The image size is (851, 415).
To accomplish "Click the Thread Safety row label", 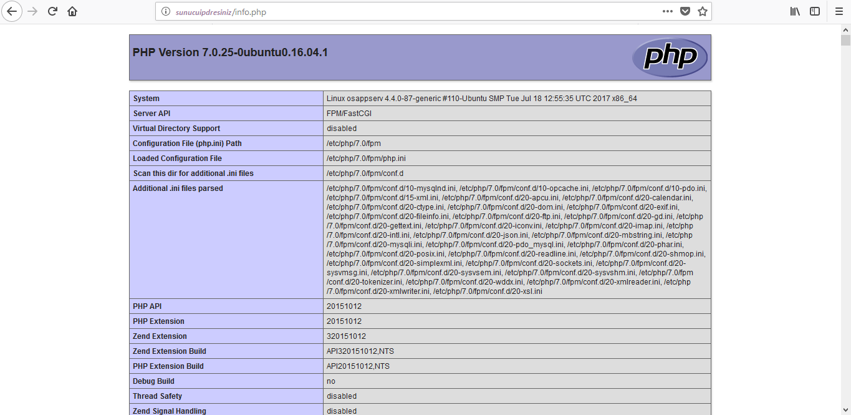I will (158, 396).
